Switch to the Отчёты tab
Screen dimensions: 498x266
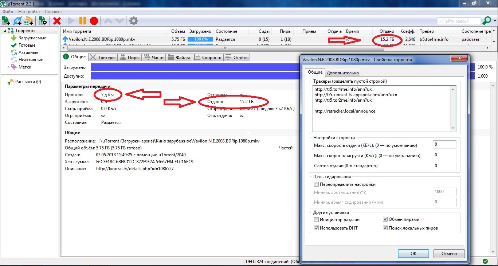[237, 57]
